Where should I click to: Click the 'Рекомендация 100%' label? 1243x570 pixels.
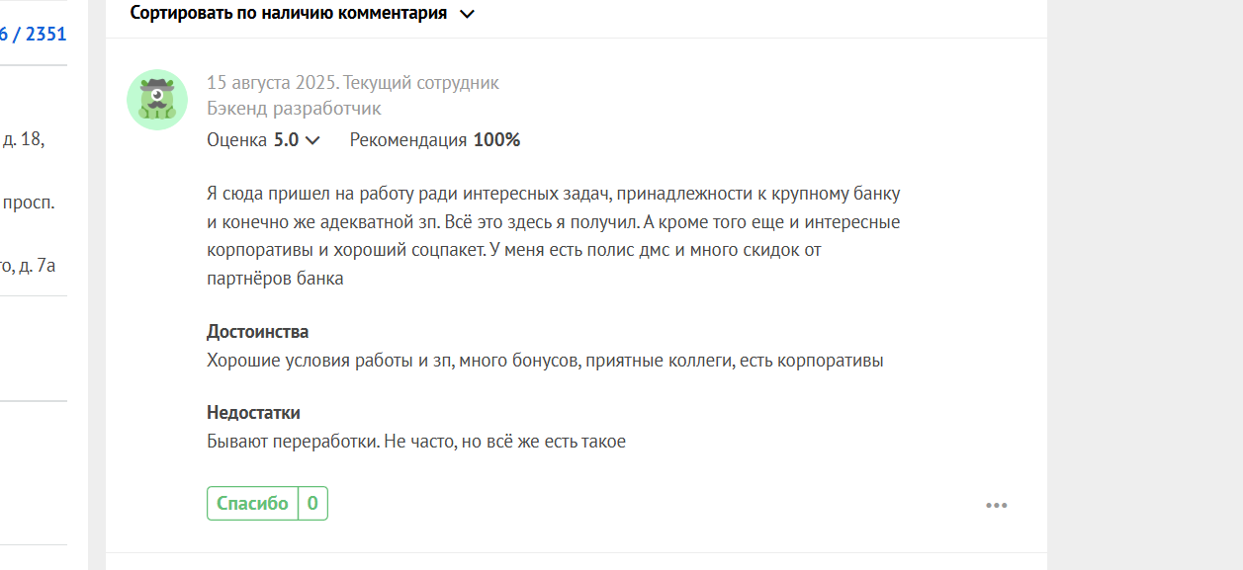[435, 140]
